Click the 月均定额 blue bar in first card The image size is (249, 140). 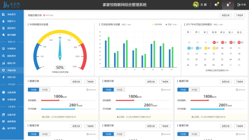(58, 109)
